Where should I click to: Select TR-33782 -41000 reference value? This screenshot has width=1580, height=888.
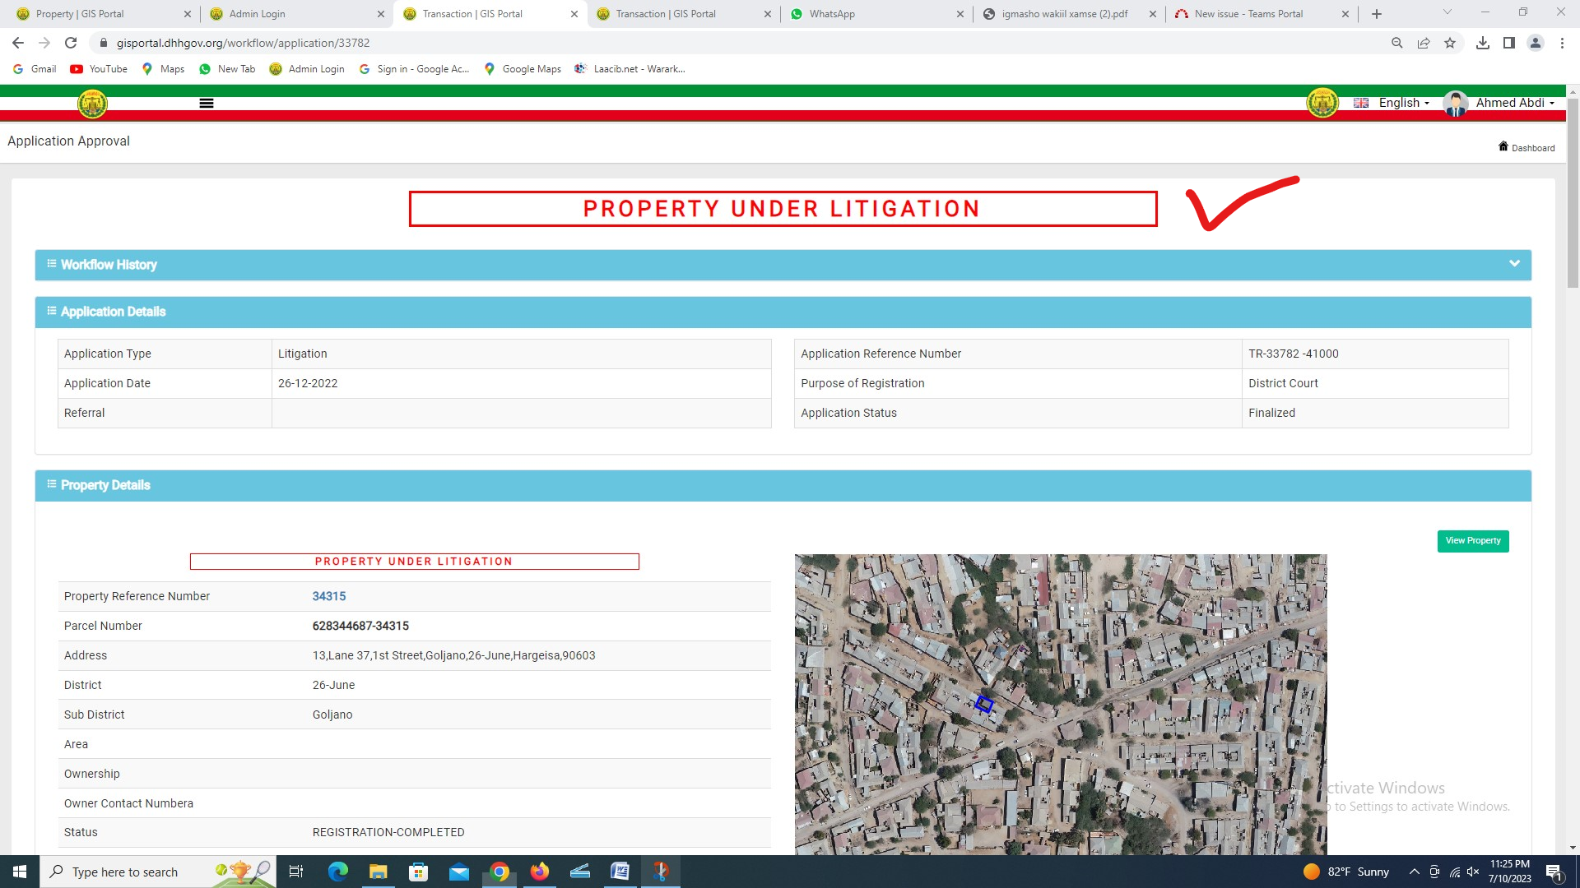(x=1294, y=354)
